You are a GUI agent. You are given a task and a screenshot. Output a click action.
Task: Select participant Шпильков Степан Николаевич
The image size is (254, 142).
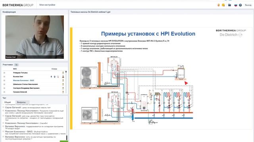(x=25, y=84)
